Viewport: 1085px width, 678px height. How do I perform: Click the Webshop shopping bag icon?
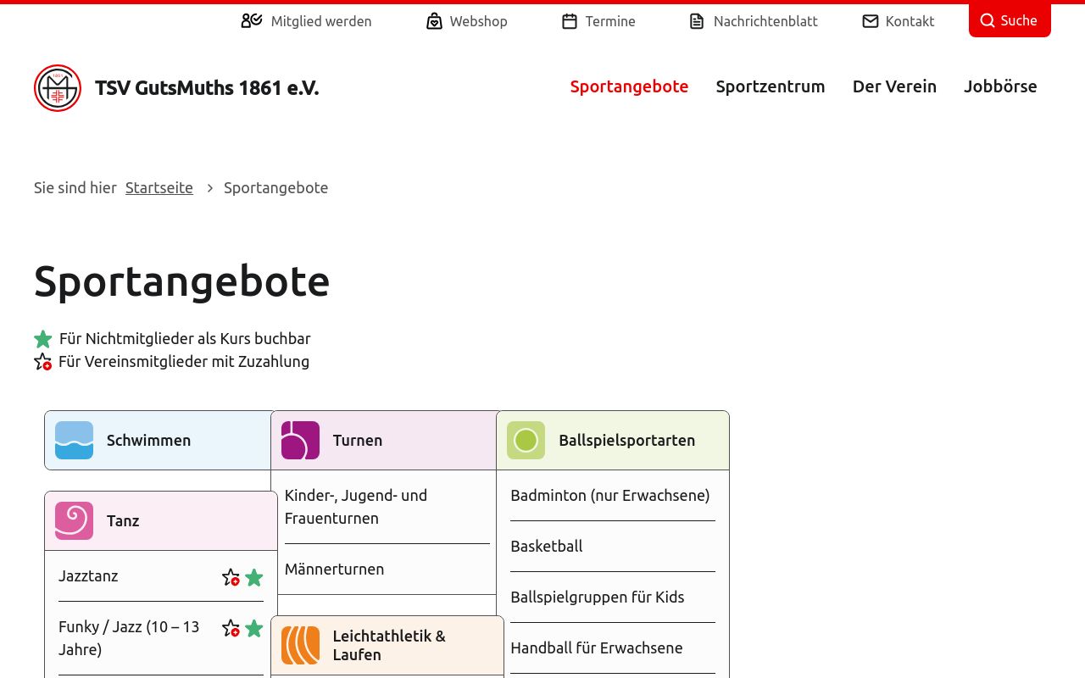[x=434, y=21]
